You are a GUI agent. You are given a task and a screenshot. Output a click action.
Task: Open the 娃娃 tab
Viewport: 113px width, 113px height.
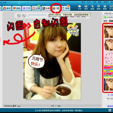pos(66,8)
